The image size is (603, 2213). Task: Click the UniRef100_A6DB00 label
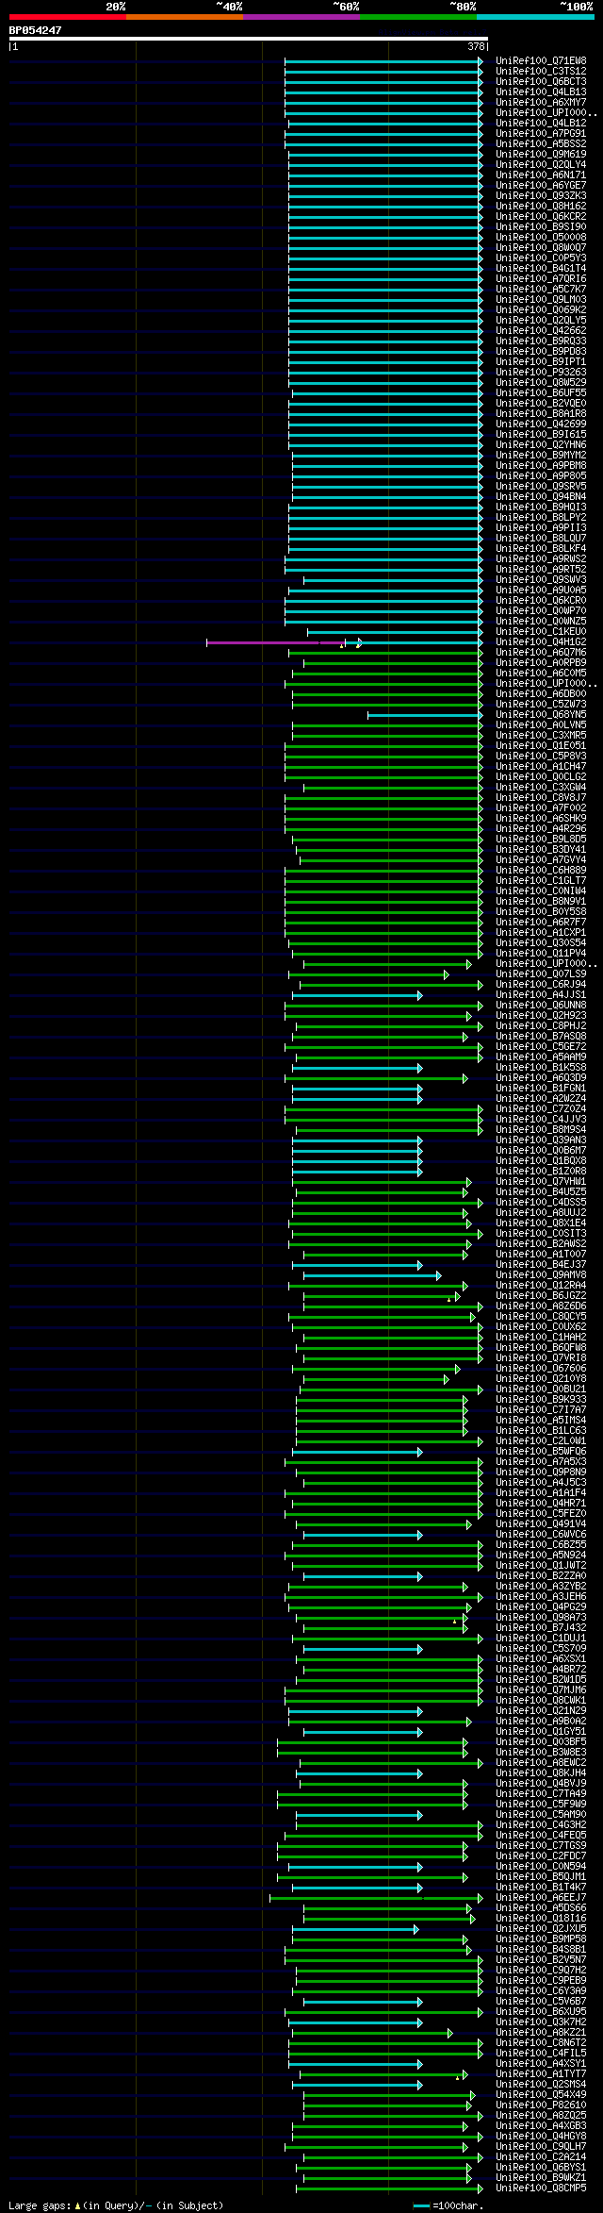(x=541, y=693)
